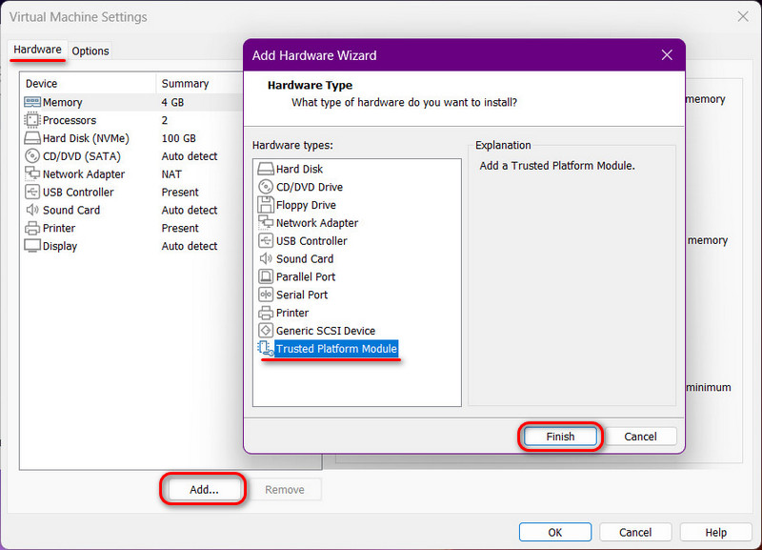This screenshot has width=762, height=550.
Task: Click 'Present' summary for Printer
Action: (x=180, y=228)
